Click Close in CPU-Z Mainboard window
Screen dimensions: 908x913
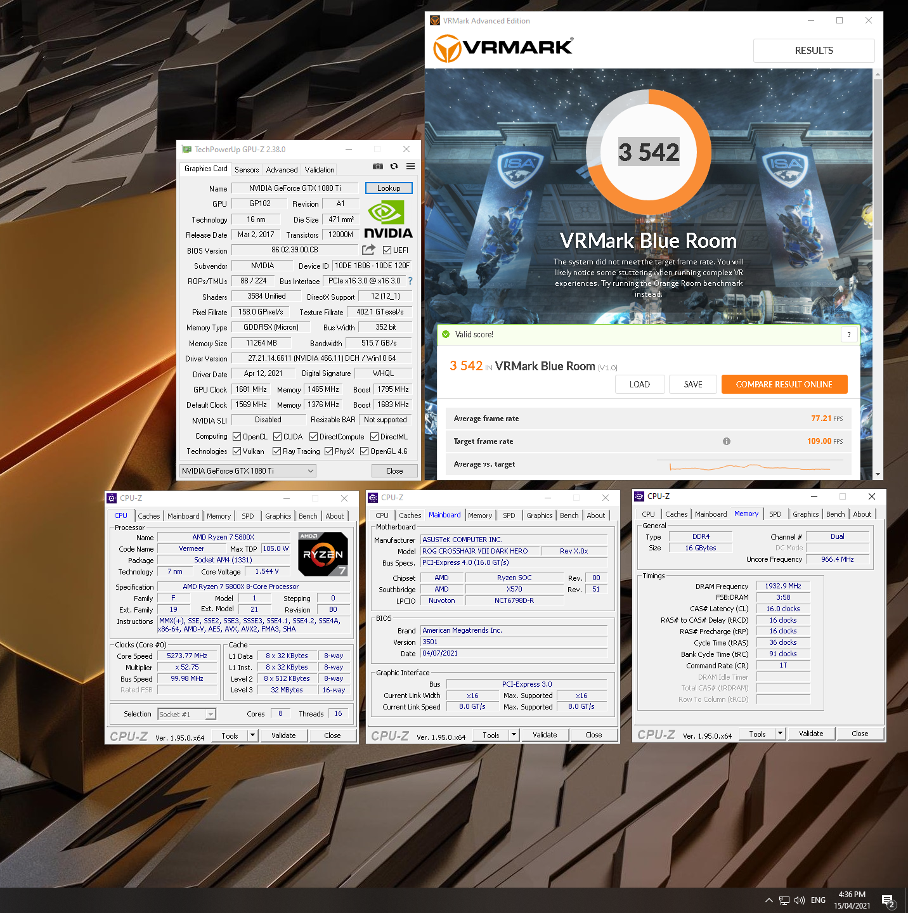pyautogui.click(x=593, y=735)
